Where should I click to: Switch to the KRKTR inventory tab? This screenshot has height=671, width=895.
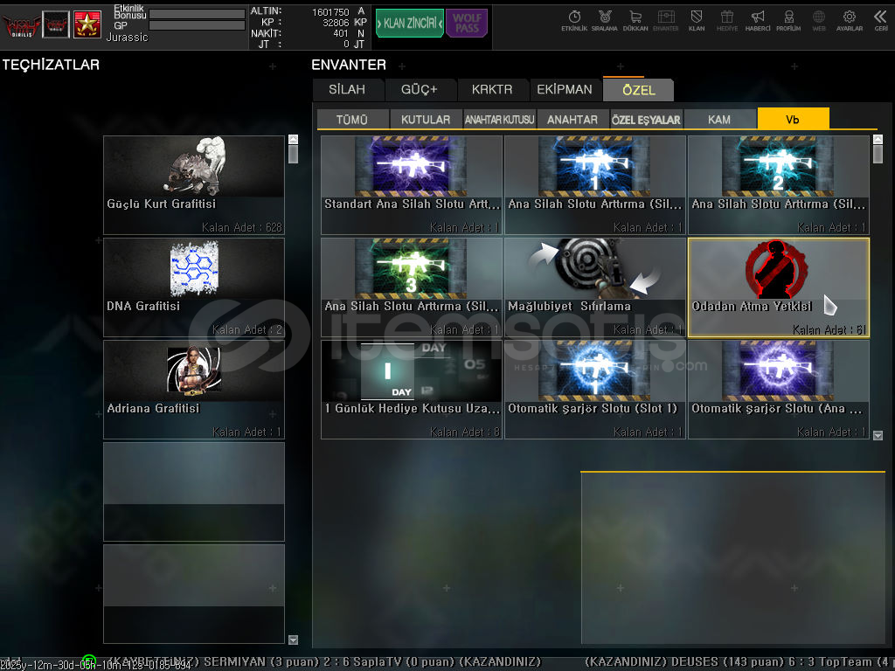click(492, 90)
